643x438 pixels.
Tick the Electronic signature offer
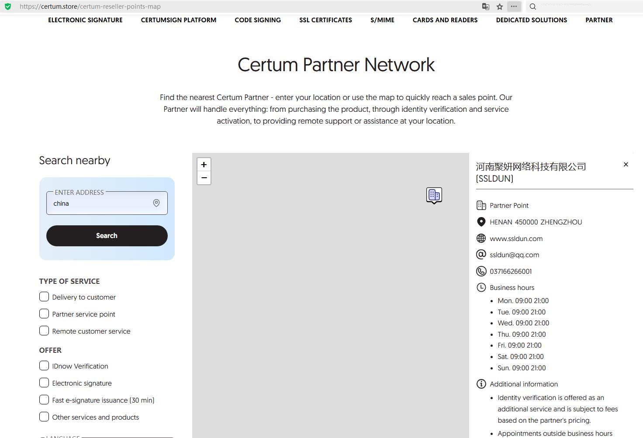44,383
